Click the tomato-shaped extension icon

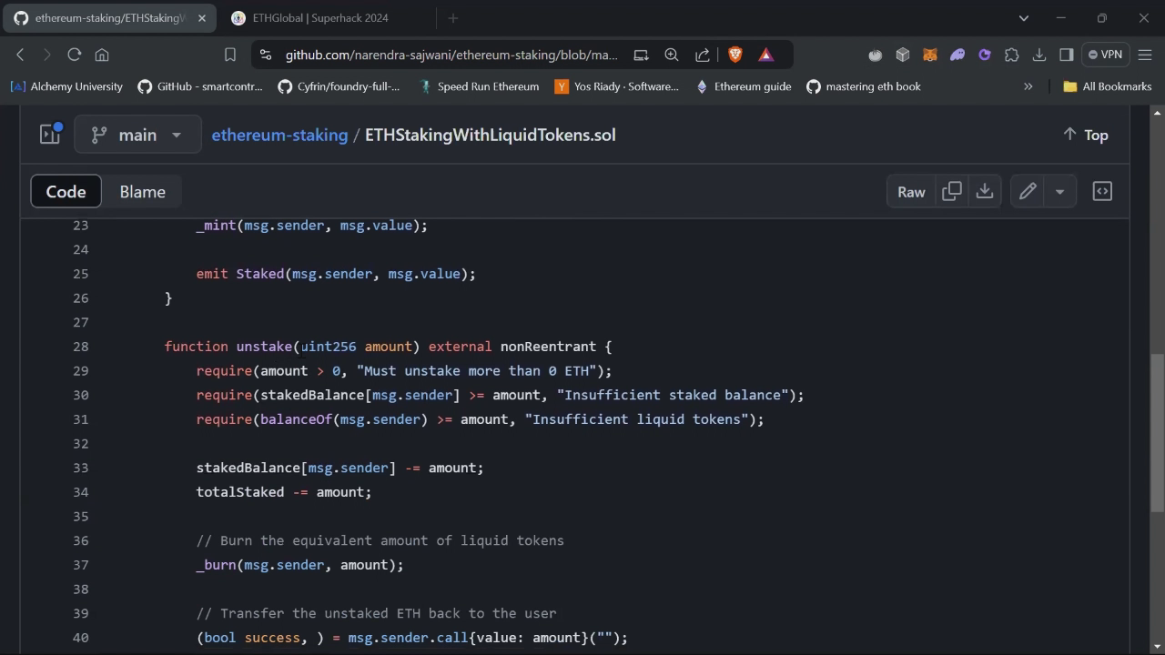pos(876,55)
